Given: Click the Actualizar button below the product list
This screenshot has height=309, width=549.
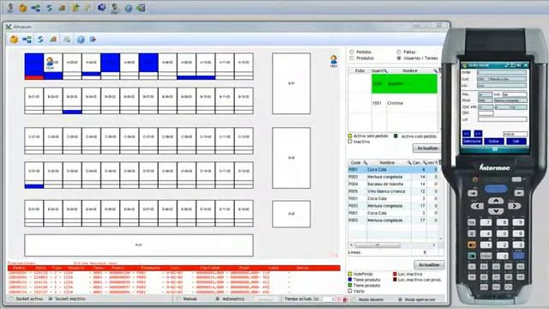Looking at the screenshot, I should [x=429, y=264].
